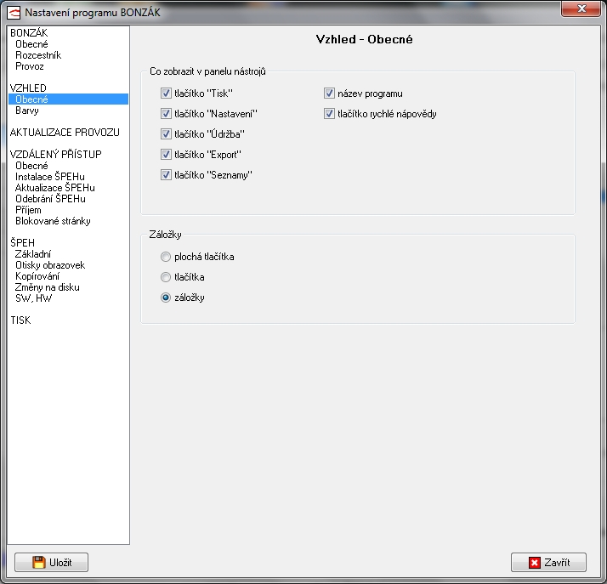Toggle tlačítko "Nastavení" checkbox
This screenshot has width=607, height=584.
click(166, 114)
